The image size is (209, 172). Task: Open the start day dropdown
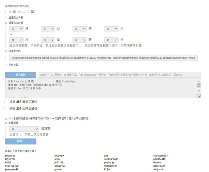click(x=48, y=29)
